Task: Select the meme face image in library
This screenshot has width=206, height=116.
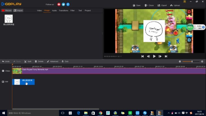Action: pyautogui.click(x=9, y=19)
